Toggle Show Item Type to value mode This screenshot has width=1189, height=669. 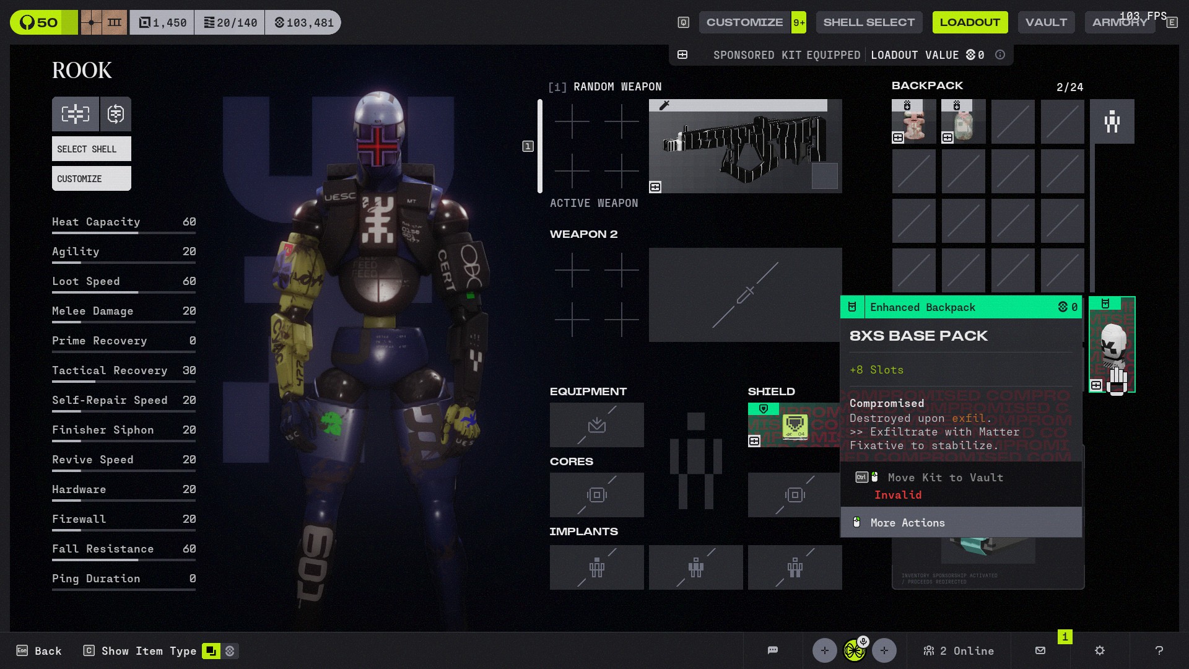pyautogui.click(x=230, y=651)
